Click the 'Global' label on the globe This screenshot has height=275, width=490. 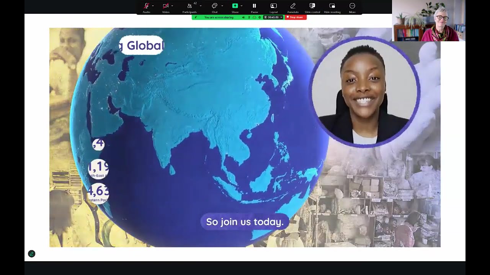point(142,45)
